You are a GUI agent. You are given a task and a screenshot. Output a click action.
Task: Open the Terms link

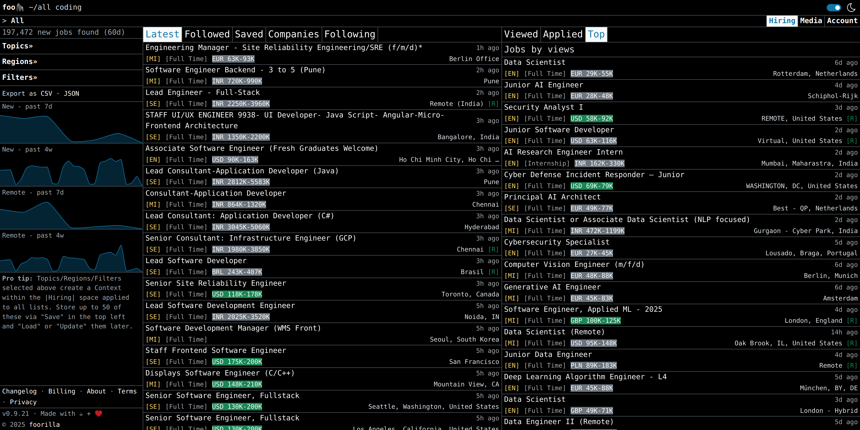coord(127,391)
